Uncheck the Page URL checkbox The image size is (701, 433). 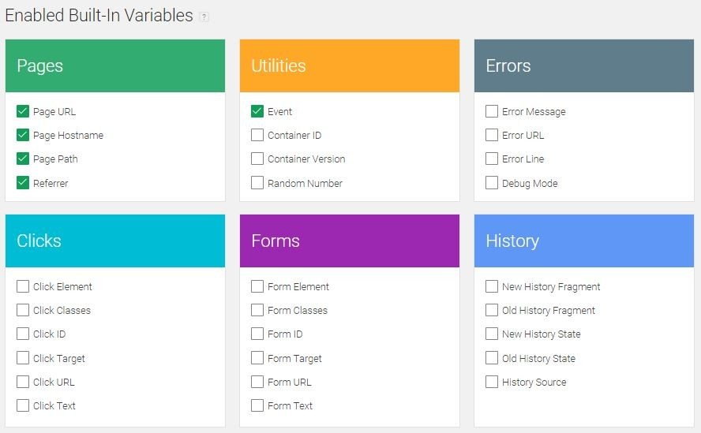coord(23,111)
